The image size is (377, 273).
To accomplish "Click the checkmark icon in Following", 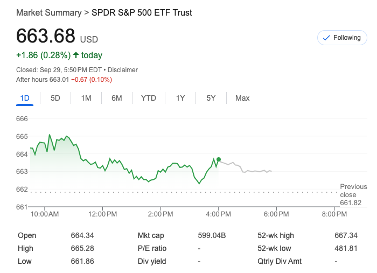I will [x=326, y=38].
